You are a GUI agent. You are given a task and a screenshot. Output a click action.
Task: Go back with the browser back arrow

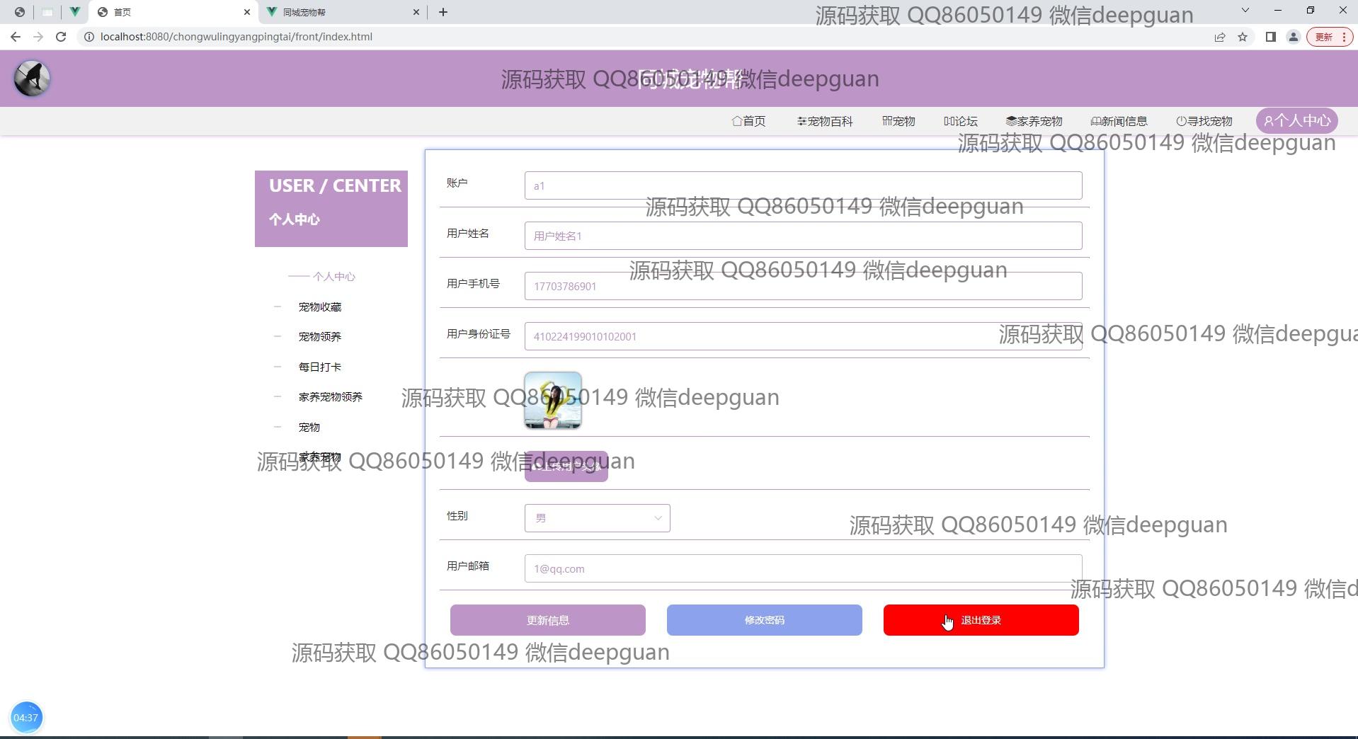pyautogui.click(x=16, y=37)
